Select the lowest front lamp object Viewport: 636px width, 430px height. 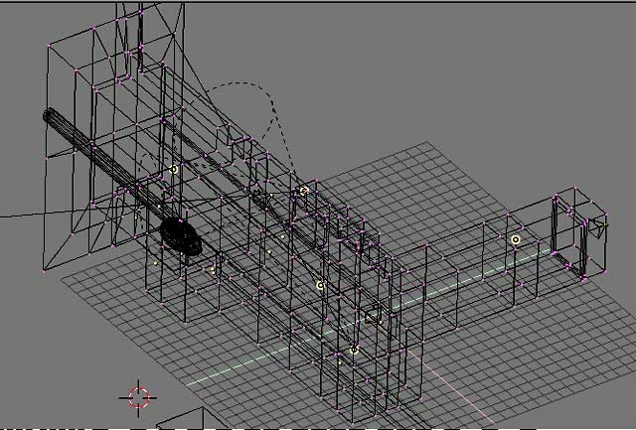[354, 350]
